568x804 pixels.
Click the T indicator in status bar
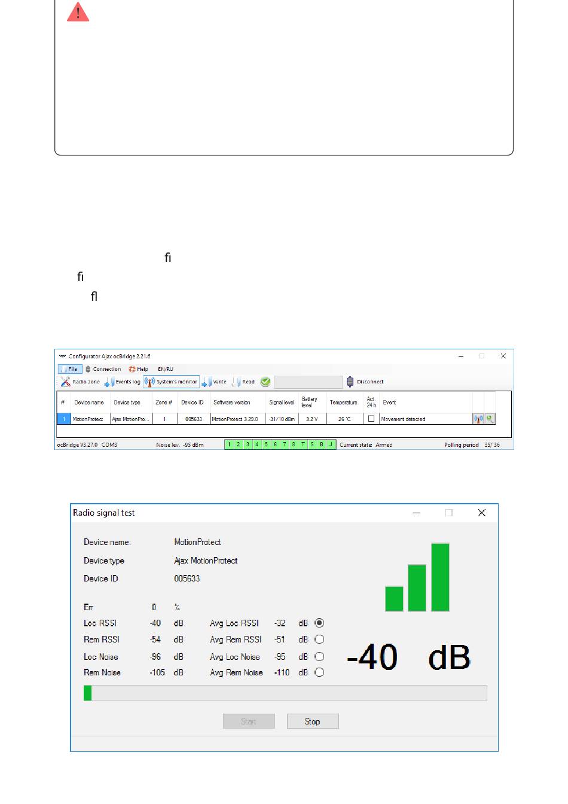tap(303, 444)
